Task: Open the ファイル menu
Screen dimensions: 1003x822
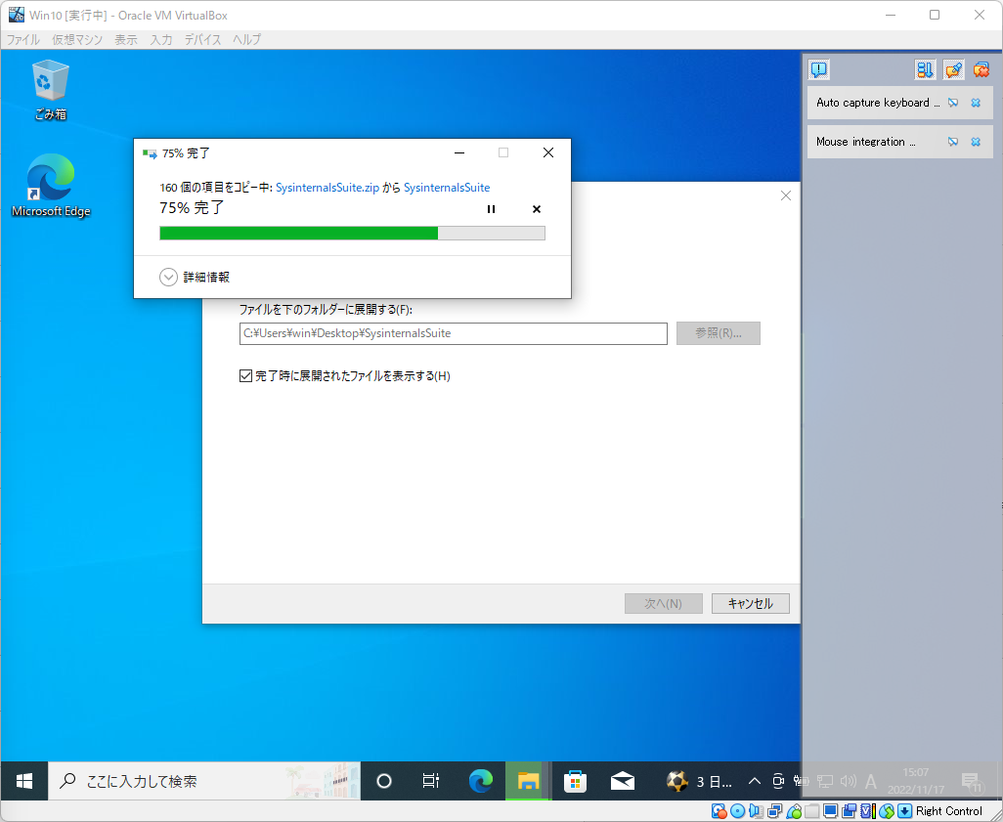Action: (23, 39)
